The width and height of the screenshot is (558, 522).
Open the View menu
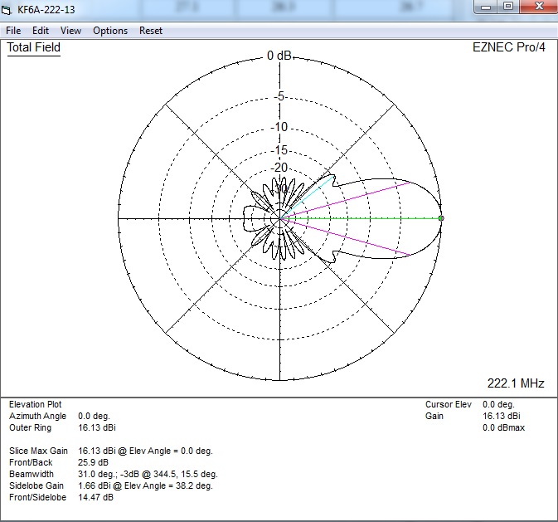click(x=71, y=31)
